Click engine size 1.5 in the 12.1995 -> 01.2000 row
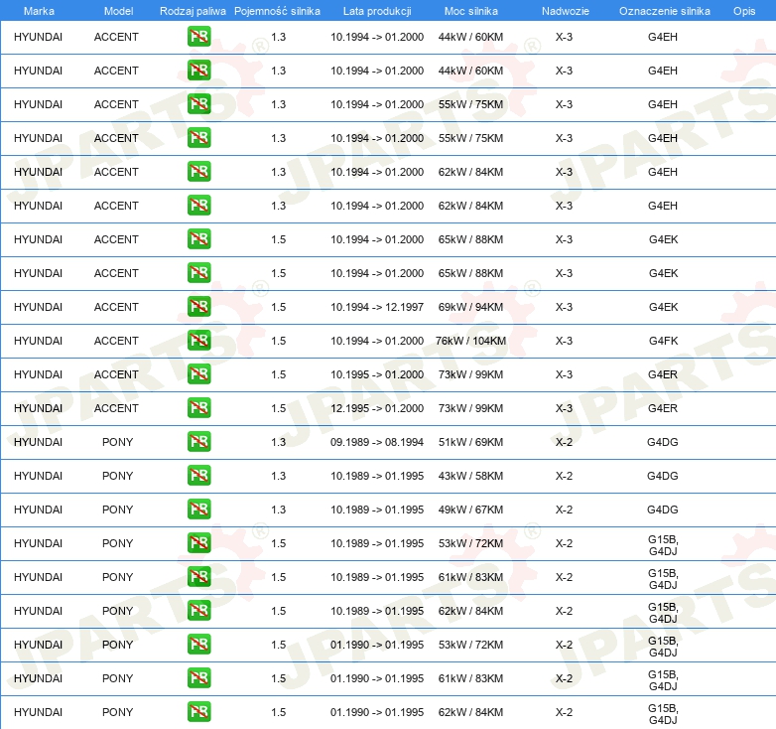Image resolution: width=776 pixels, height=729 pixels. (278, 408)
